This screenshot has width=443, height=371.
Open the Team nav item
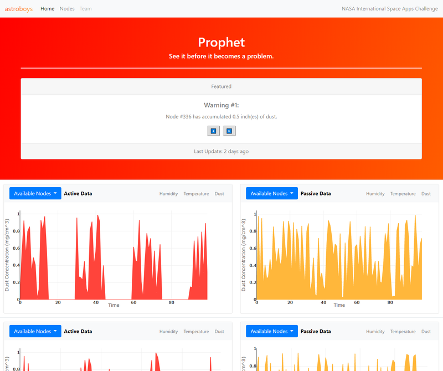pyautogui.click(x=86, y=9)
